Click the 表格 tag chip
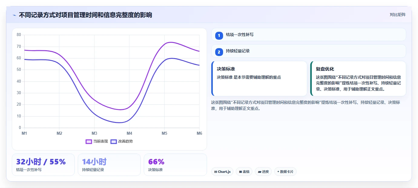Image resolution: width=418 pixels, height=188 pixels. [x=244, y=172]
